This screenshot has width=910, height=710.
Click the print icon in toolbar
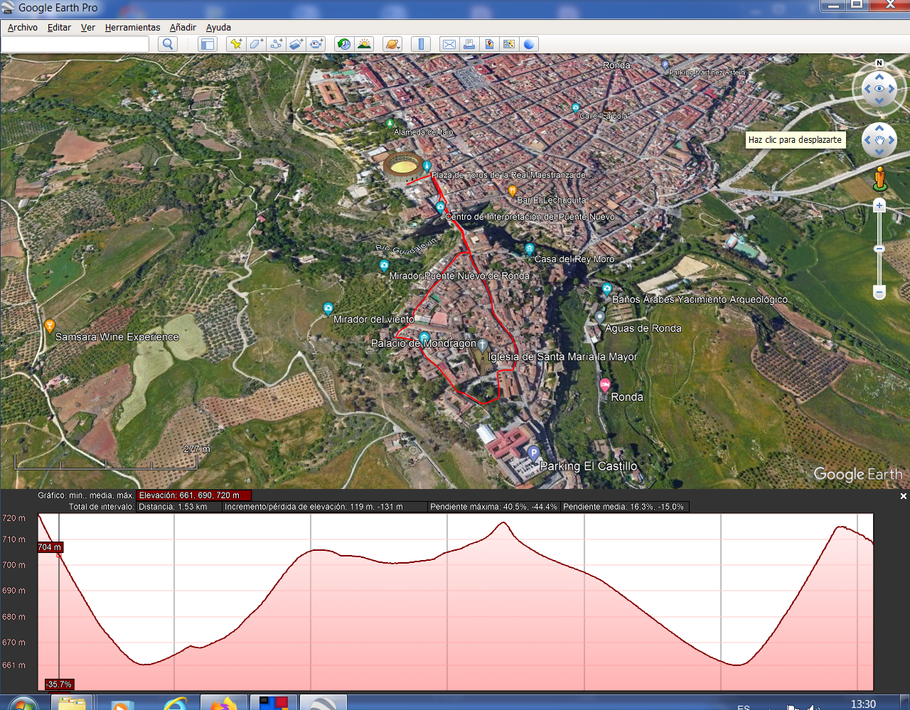pos(469,44)
